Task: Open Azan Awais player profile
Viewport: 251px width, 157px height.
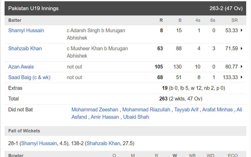Action: [21, 67]
